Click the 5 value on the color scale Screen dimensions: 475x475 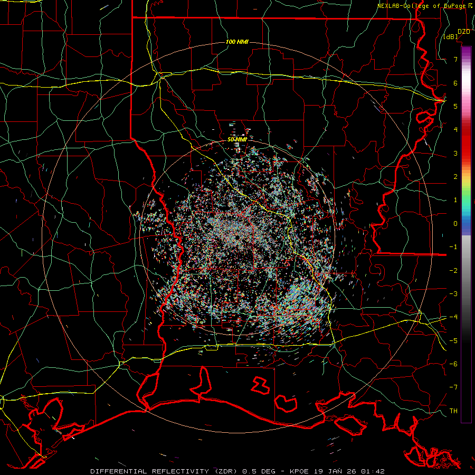coord(455,106)
